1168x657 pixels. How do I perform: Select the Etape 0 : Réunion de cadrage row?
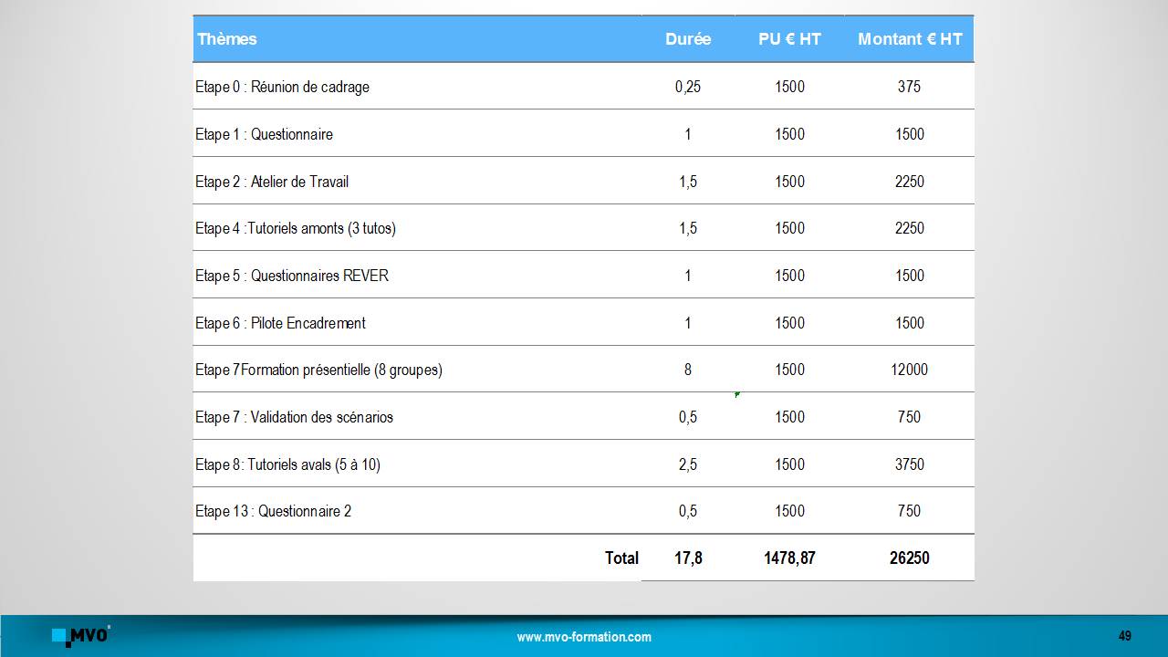tap(282, 87)
